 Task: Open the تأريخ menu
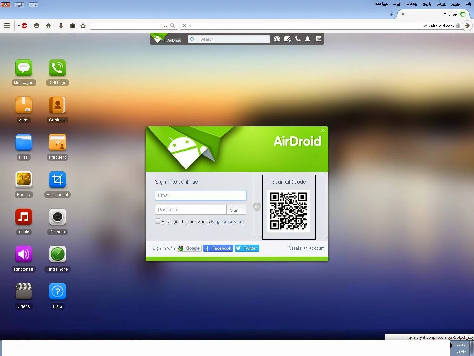click(x=427, y=4)
